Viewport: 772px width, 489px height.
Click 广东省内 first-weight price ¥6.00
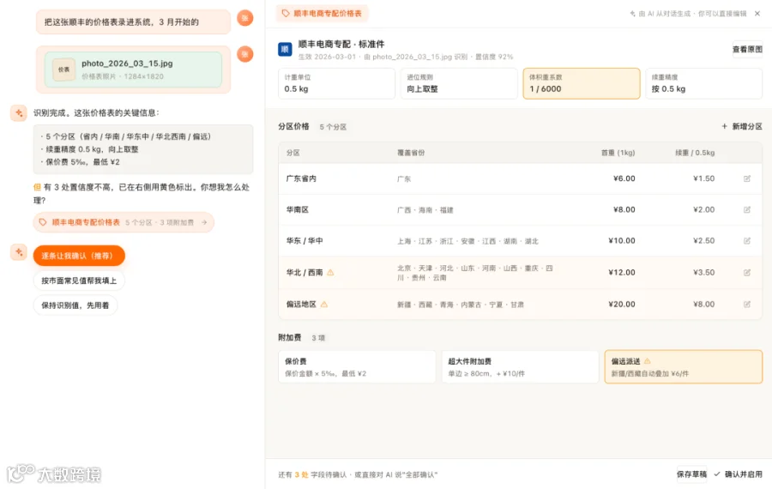[624, 178]
